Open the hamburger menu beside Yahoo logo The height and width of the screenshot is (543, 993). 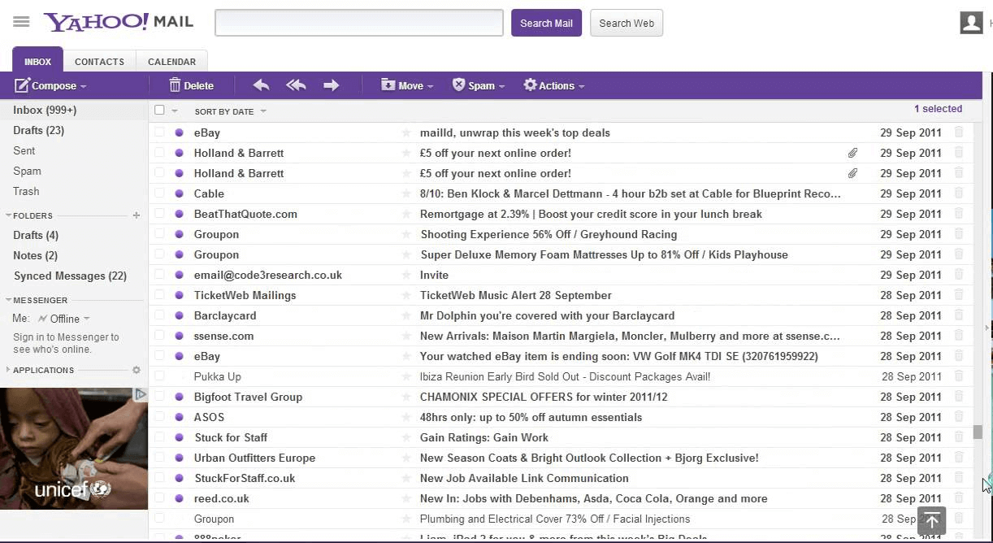click(x=21, y=22)
